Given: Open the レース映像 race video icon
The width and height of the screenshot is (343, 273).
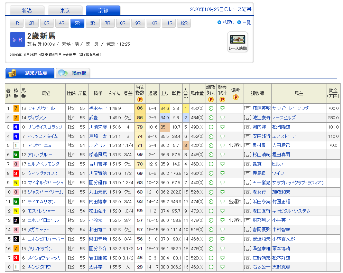Looking at the screenshot, I should point(238,42).
